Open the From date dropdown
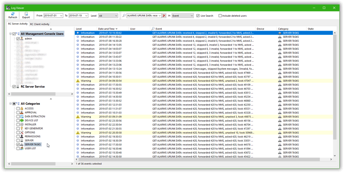This screenshot has width=344, height=173. tap(61, 16)
